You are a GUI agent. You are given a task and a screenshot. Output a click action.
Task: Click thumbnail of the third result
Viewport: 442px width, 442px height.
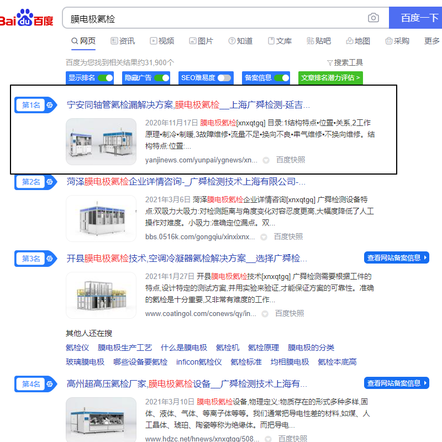point(101,295)
